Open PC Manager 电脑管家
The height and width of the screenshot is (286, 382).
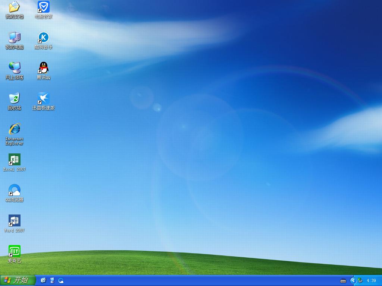43,7
